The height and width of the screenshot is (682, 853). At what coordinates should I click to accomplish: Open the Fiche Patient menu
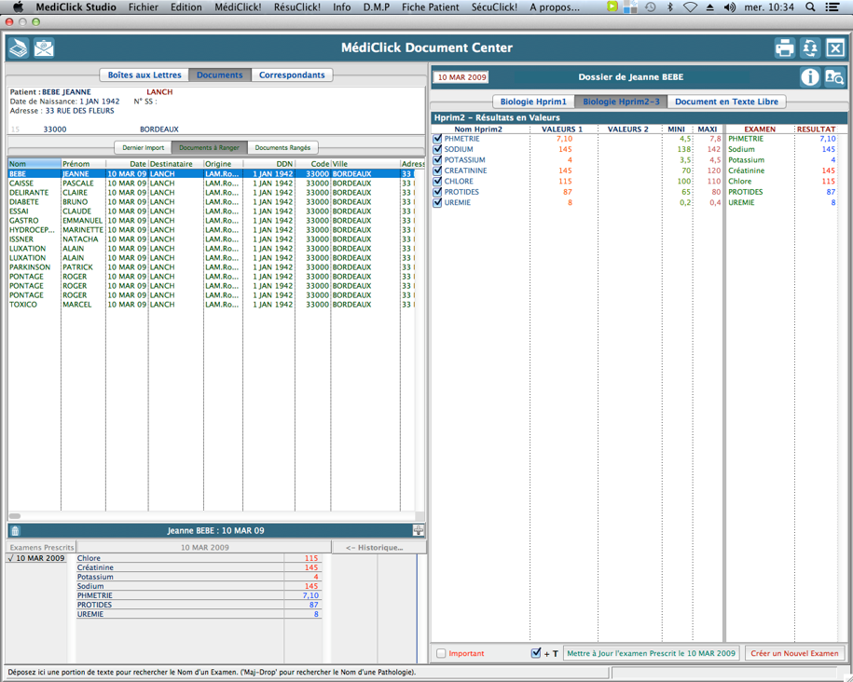tap(430, 7)
